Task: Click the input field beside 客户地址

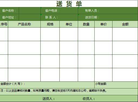Action: [x=30, y=17]
